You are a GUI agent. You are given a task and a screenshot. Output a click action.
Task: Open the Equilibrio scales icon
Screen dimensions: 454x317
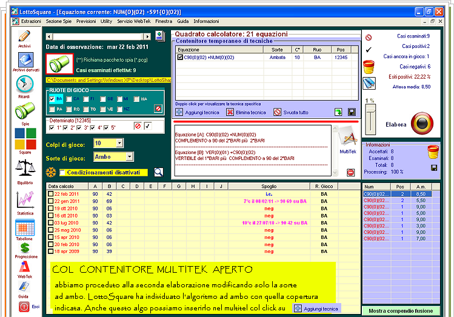tap(25, 169)
